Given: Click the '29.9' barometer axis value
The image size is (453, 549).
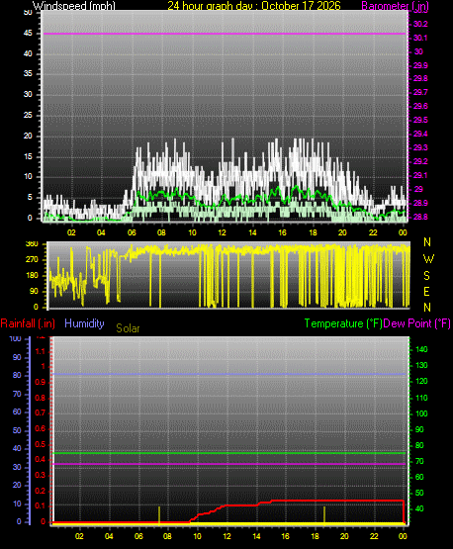Looking at the screenshot, I should (420, 65).
